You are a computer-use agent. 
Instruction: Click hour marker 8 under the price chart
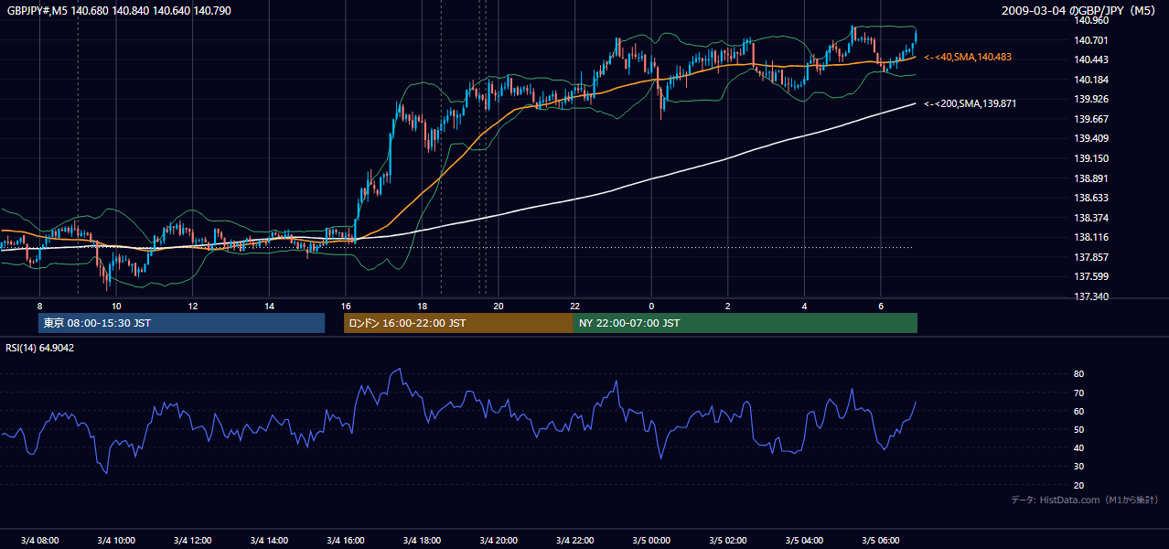[x=39, y=306]
